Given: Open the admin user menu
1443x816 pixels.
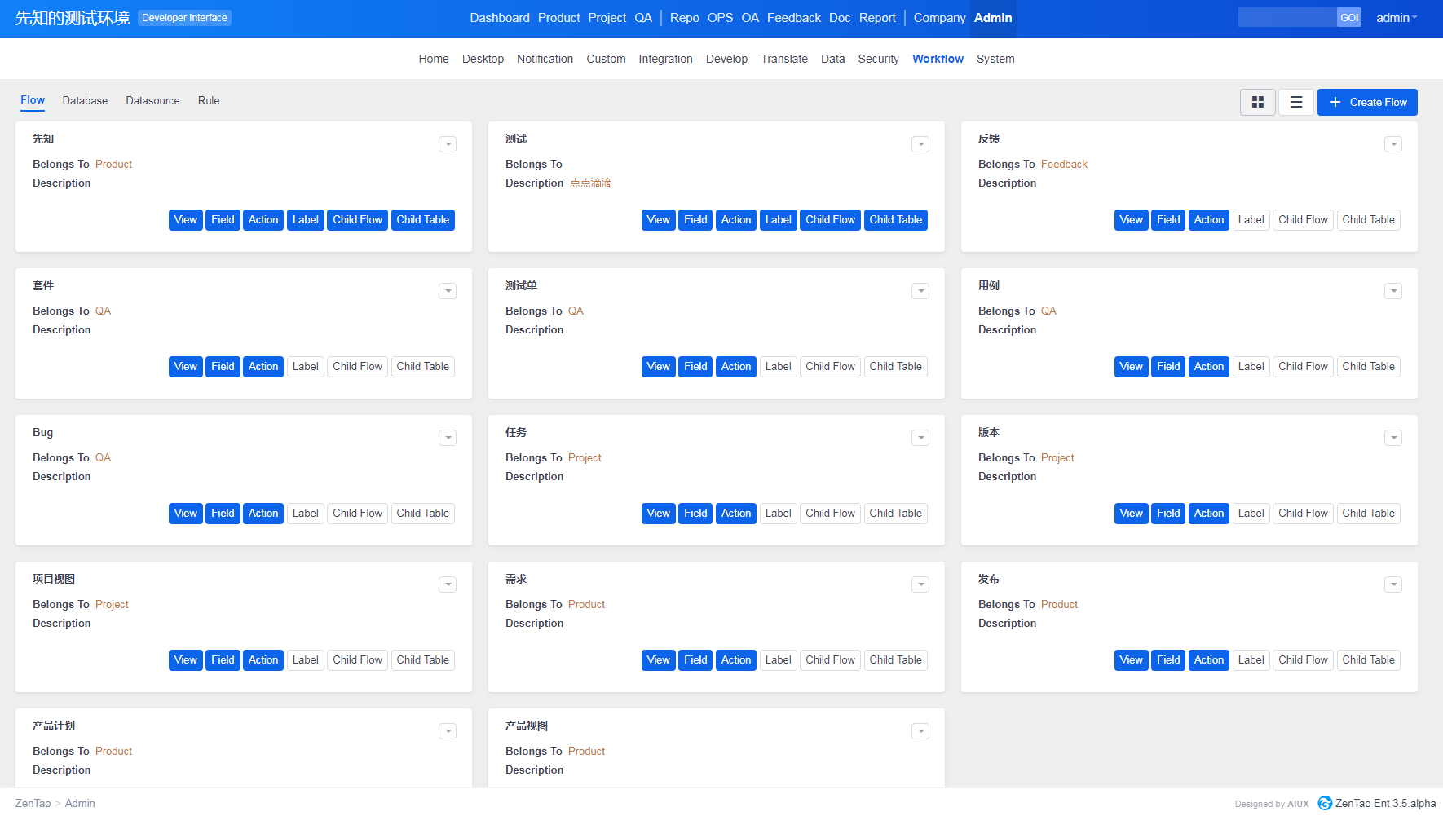Looking at the screenshot, I should tap(1396, 18).
